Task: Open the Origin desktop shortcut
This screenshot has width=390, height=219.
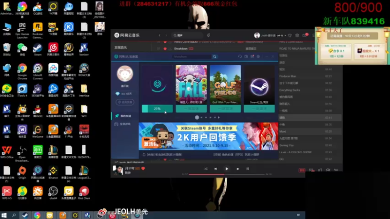Action: coord(22,173)
